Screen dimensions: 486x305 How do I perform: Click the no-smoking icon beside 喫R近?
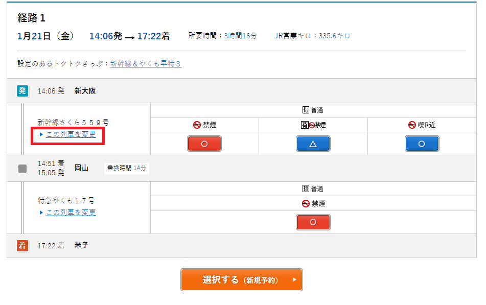point(412,125)
